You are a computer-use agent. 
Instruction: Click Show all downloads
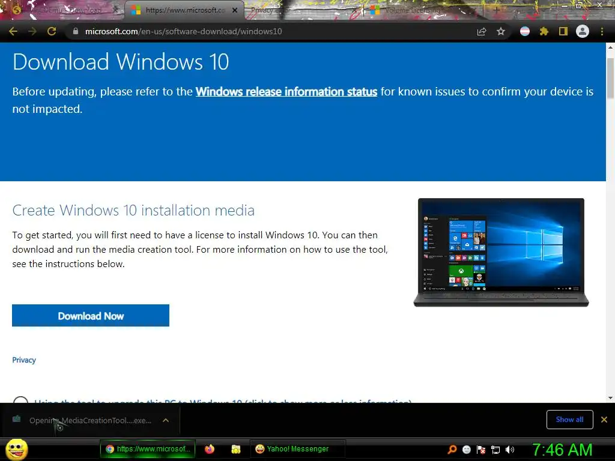(x=569, y=420)
